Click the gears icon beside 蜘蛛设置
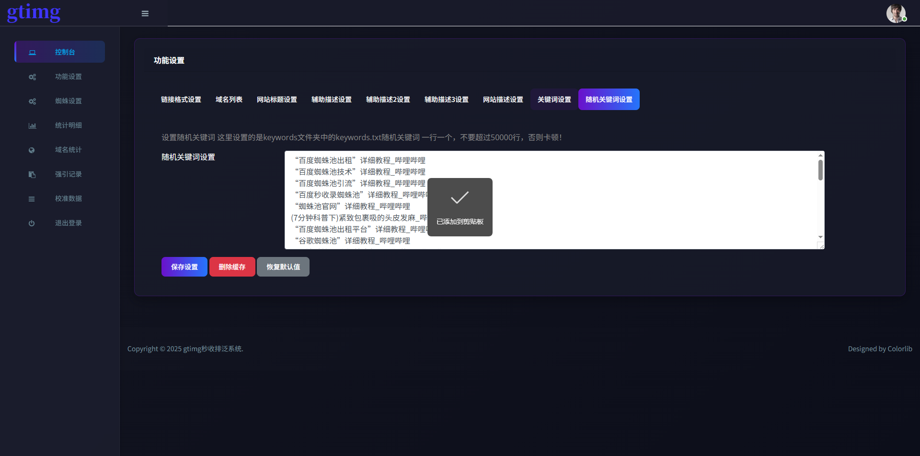This screenshot has width=920, height=456. click(32, 101)
